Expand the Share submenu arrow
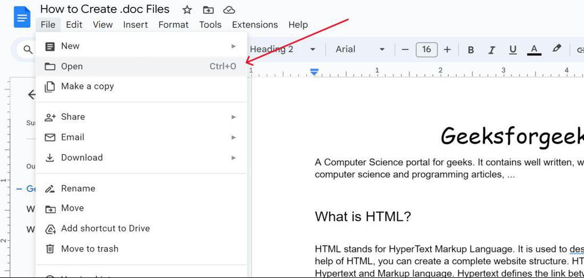This screenshot has height=278, width=584. click(233, 117)
